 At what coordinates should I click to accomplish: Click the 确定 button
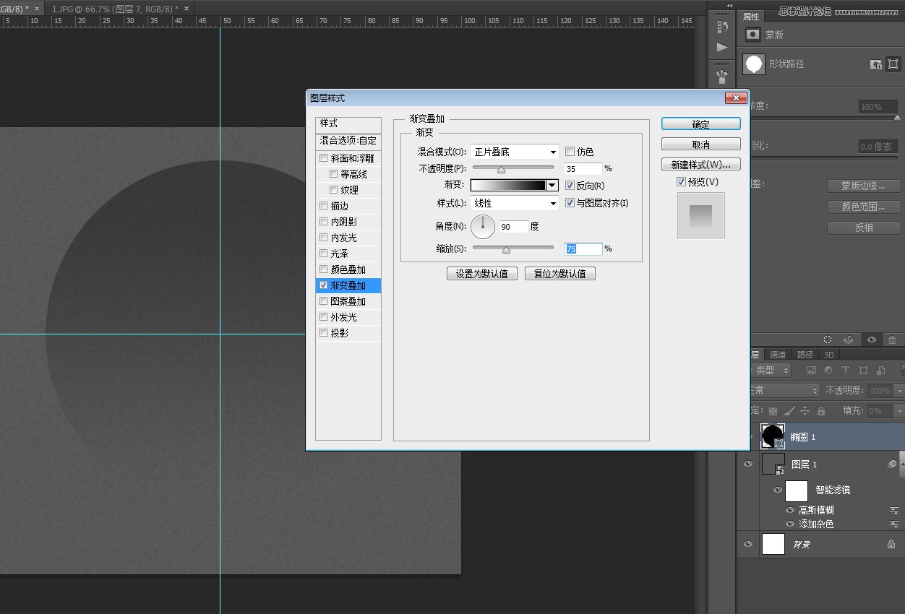pos(700,123)
